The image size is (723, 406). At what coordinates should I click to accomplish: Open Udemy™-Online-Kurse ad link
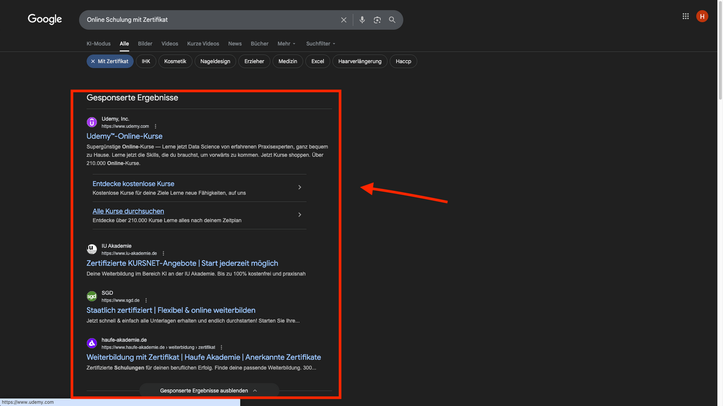(x=124, y=136)
